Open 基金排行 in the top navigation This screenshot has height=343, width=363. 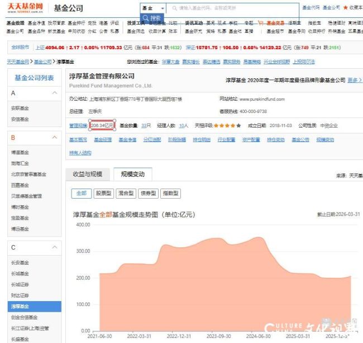click(x=77, y=23)
